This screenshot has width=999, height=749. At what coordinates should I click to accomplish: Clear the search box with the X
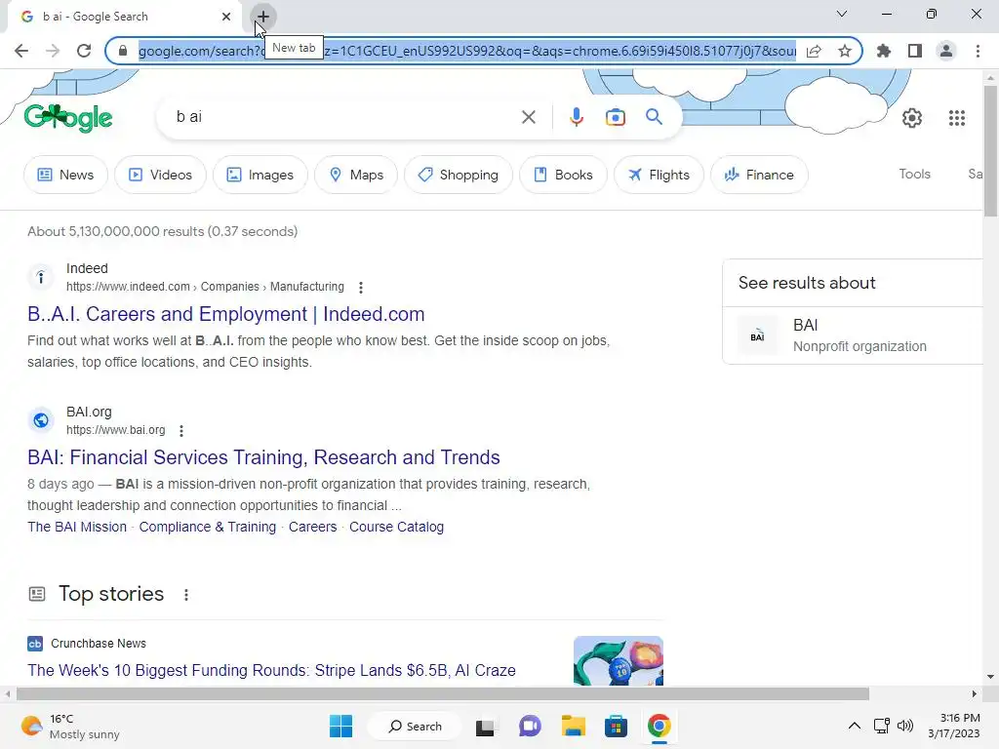point(528,117)
